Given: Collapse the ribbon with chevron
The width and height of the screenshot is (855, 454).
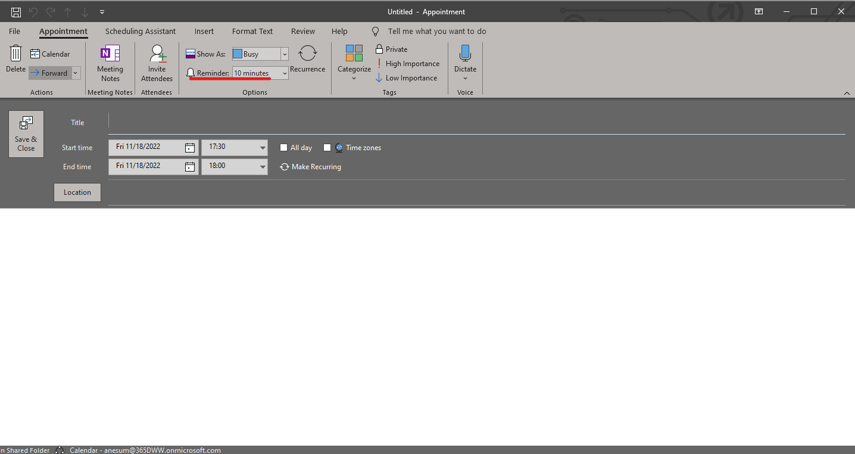Looking at the screenshot, I should tap(847, 93).
